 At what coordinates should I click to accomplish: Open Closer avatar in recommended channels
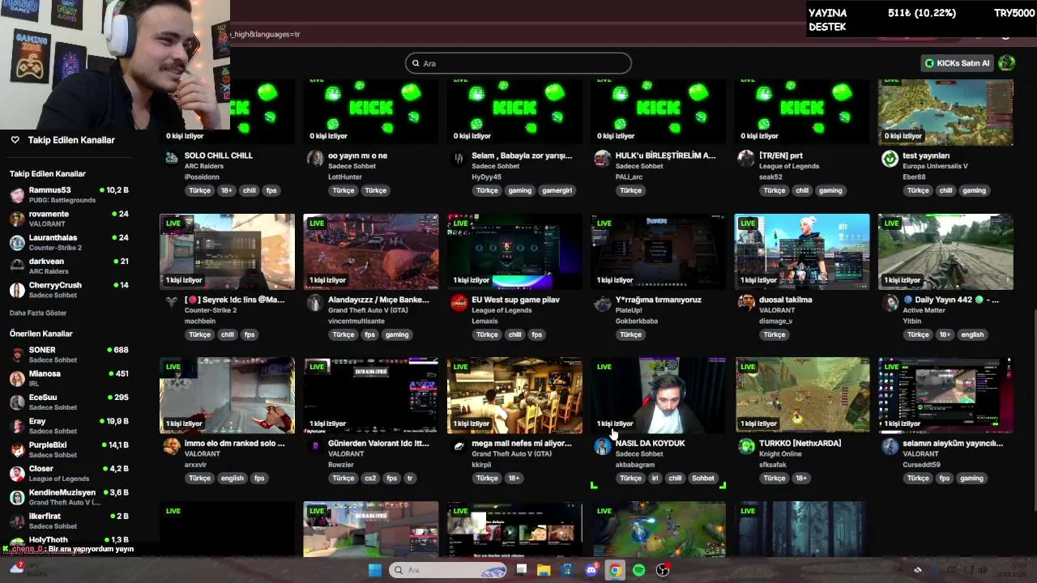click(17, 474)
